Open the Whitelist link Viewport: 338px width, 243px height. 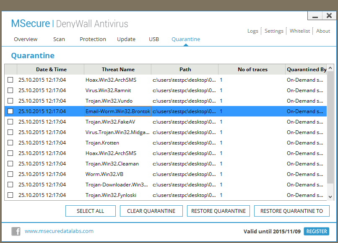click(x=300, y=31)
